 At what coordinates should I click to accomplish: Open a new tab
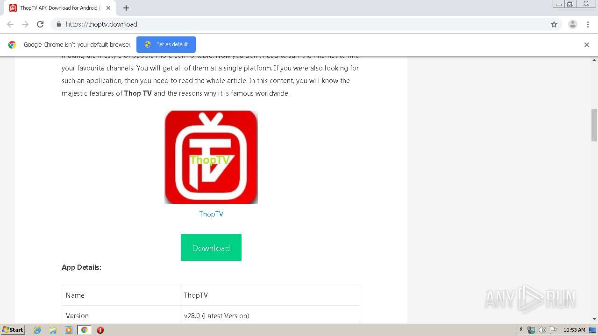[126, 8]
